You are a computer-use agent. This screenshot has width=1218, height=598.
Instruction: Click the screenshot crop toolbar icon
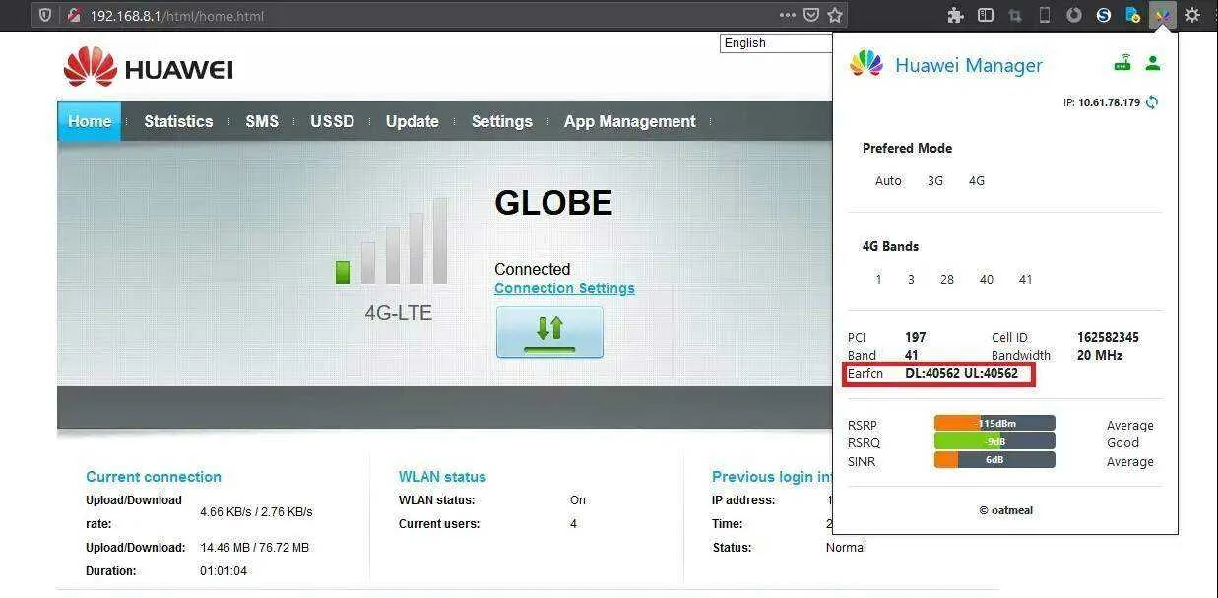[1015, 15]
